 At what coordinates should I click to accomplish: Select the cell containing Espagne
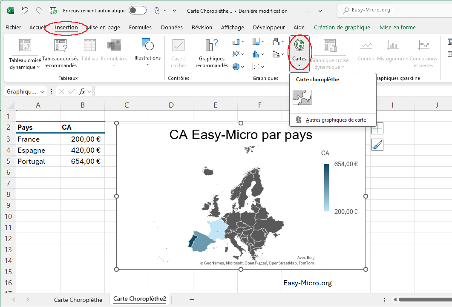pos(38,150)
